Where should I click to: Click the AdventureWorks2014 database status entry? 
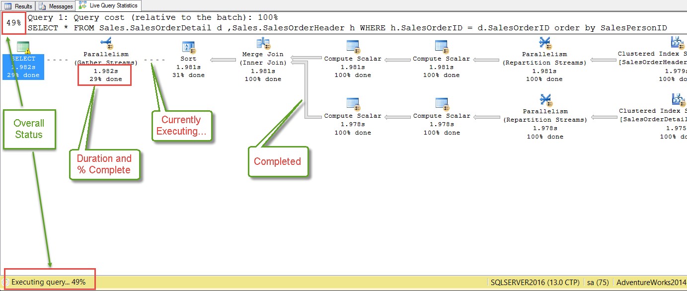(x=651, y=283)
